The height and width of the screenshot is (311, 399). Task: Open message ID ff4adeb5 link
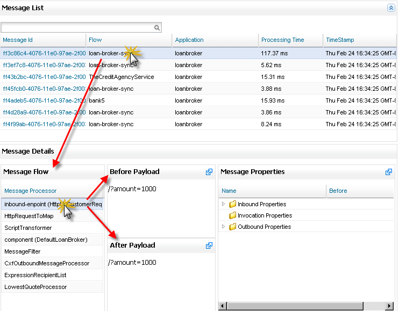tap(43, 100)
